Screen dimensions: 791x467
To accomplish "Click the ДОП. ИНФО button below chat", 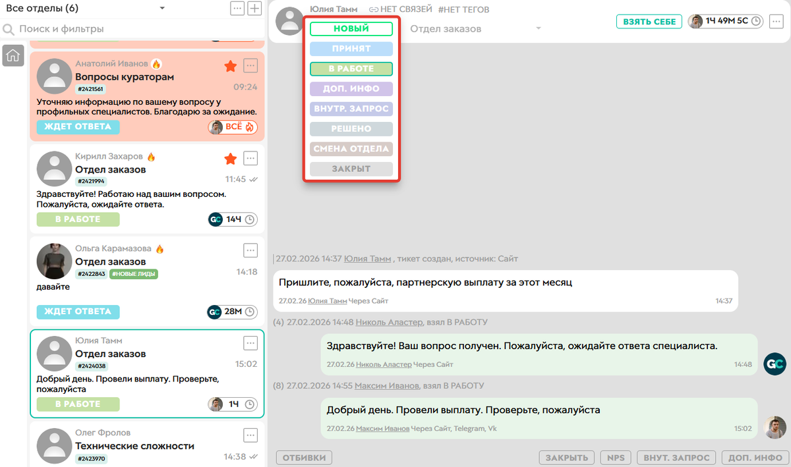I will click(x=755, y=458).
